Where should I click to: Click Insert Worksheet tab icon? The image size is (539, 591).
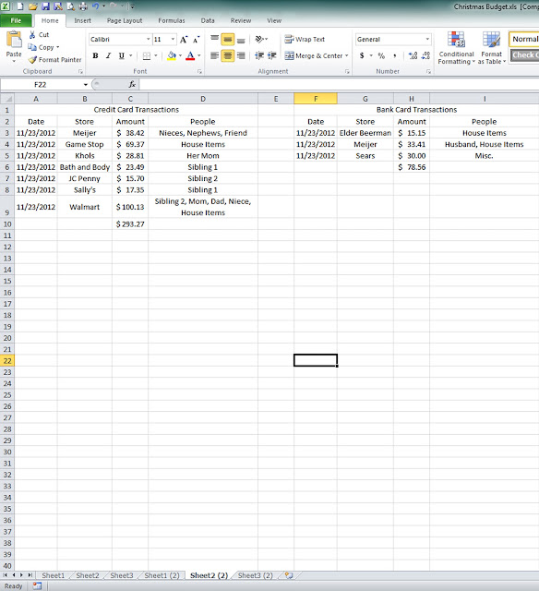(289, 575)
